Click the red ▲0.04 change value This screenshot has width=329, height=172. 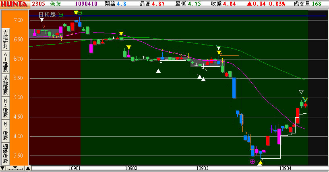256,4
